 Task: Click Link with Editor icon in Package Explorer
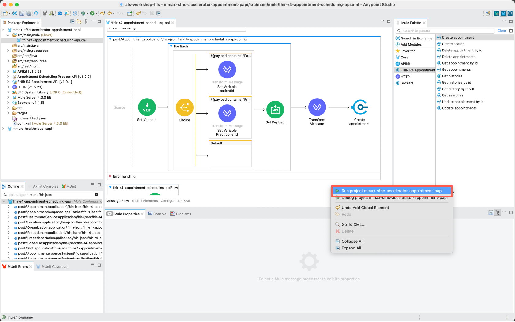click(x=79, y=21)
